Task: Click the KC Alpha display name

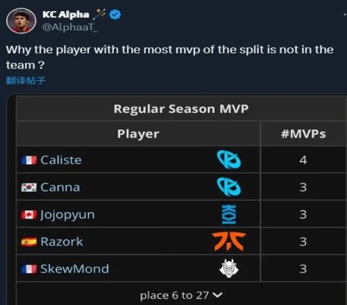Action: coord(66,15)
